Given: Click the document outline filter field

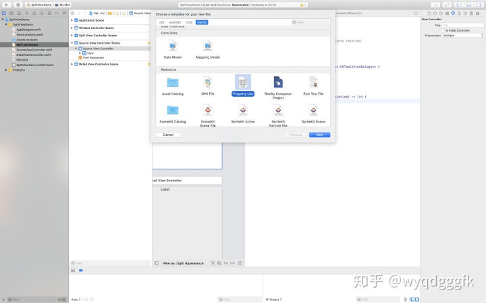Looking at the screenshot, I should click(x=110, y=263).
